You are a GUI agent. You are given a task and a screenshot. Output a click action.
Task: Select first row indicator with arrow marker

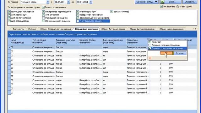tap(9, 47)
